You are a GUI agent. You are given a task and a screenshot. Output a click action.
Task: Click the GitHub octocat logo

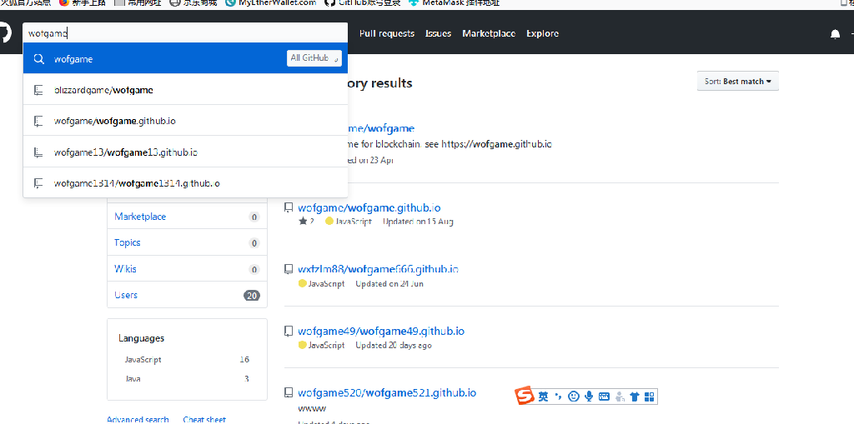(4, 32)
